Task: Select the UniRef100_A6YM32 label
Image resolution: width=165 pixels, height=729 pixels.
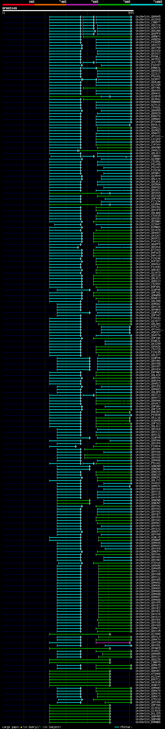Action: click(x=148, y=59)
